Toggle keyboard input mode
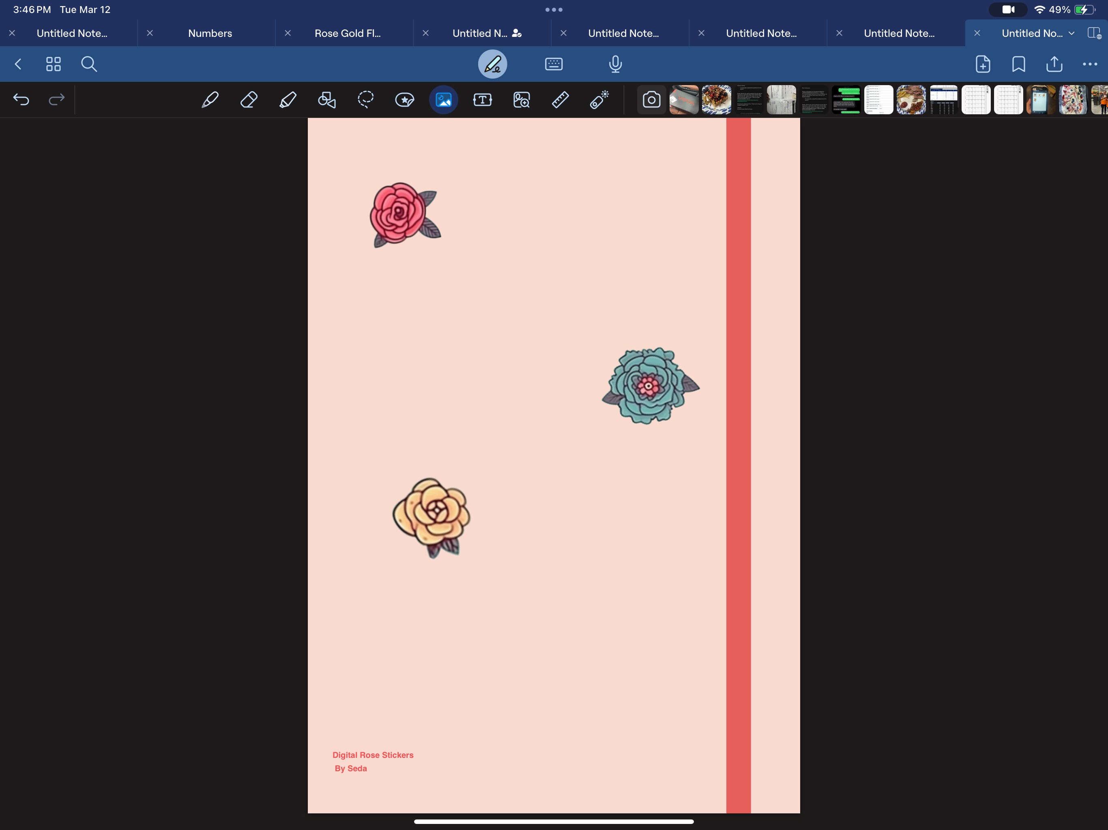The image size is (1108, 830). tap(554, 64)
